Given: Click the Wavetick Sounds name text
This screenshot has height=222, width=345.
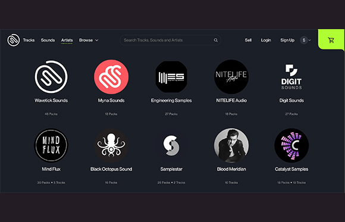Looking at the screenshot, I should pyautogui.click(x=51, y=101).
